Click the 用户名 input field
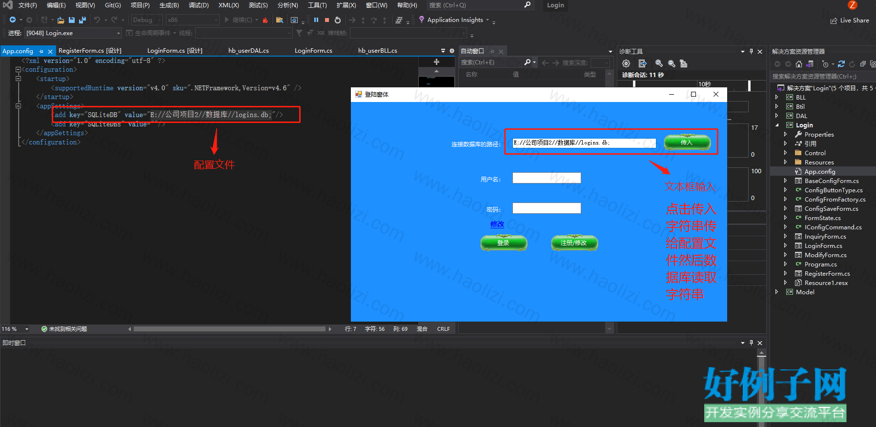876x427 pixels. coord(547,178)
